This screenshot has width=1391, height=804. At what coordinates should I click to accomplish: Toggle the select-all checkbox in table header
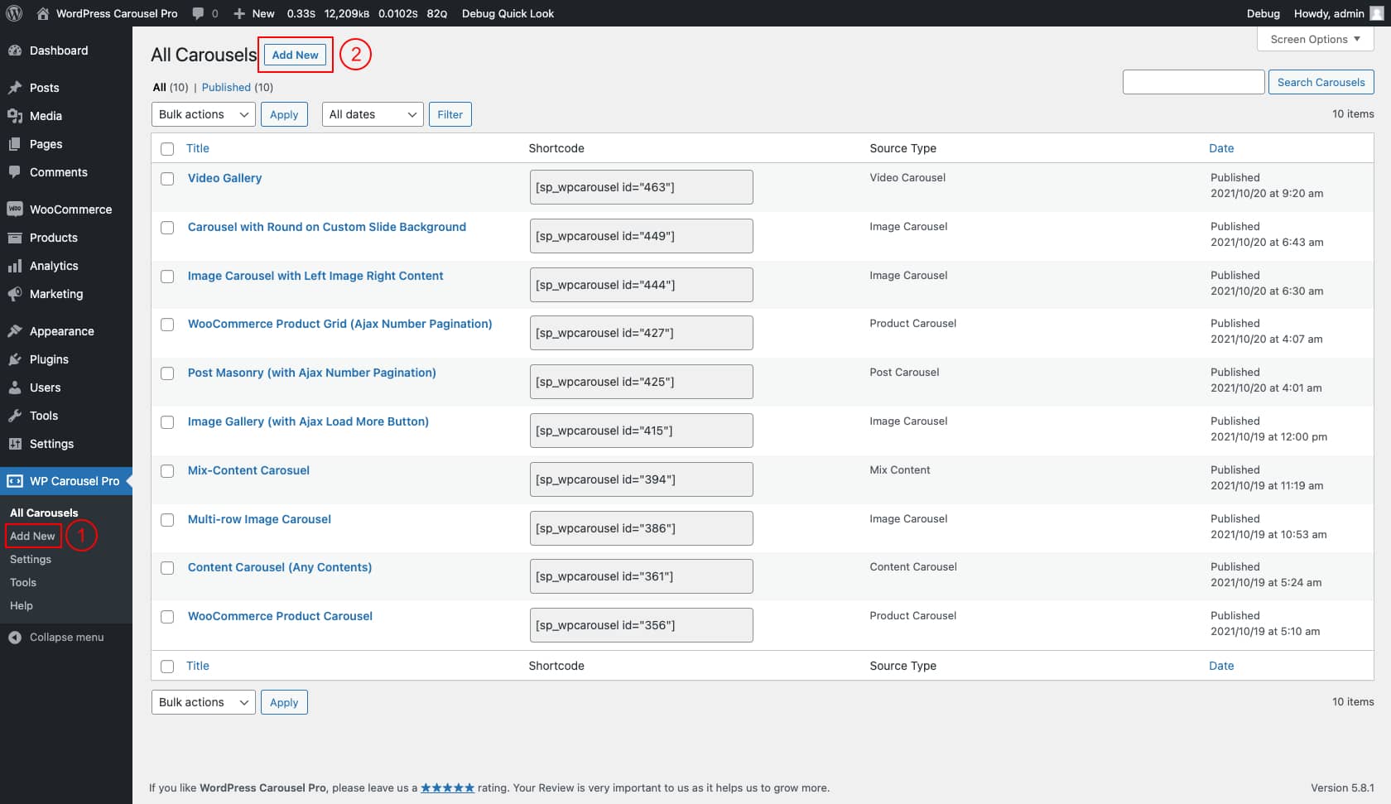click(167, 149)
